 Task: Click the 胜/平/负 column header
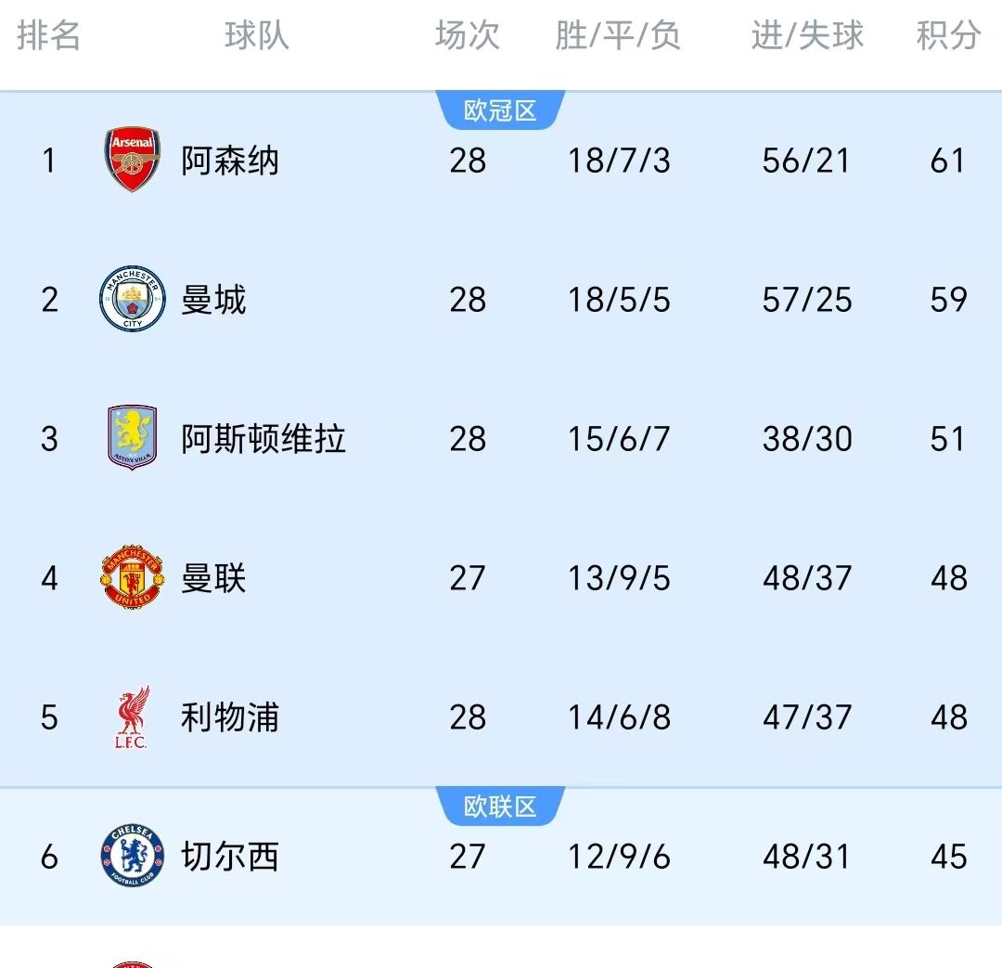point(618,35)
